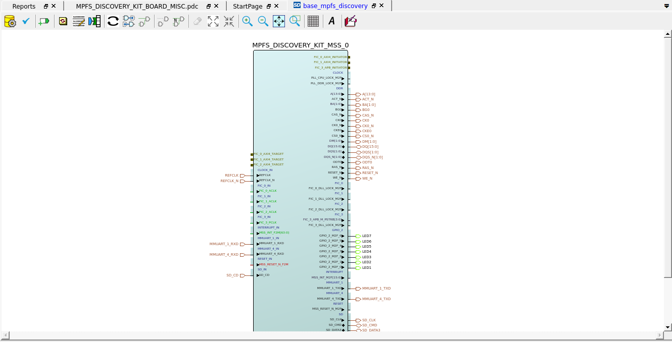The height and width of the screenshot is (342, 672).
Task: Click the auto-arrange refresh arrows icon
Action: tap(113, 21)
